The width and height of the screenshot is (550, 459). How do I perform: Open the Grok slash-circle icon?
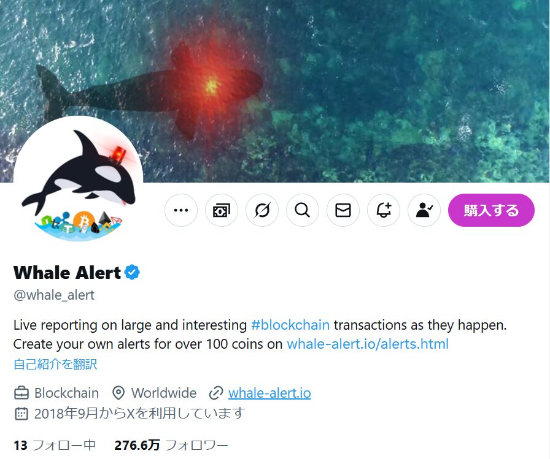262,210
